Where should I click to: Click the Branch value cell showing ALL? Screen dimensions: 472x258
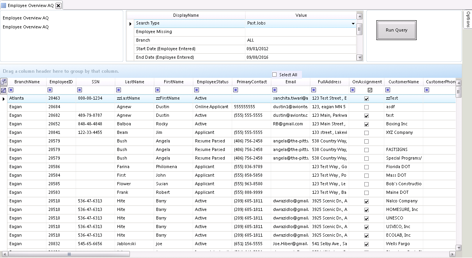click(x=300, y=40)
